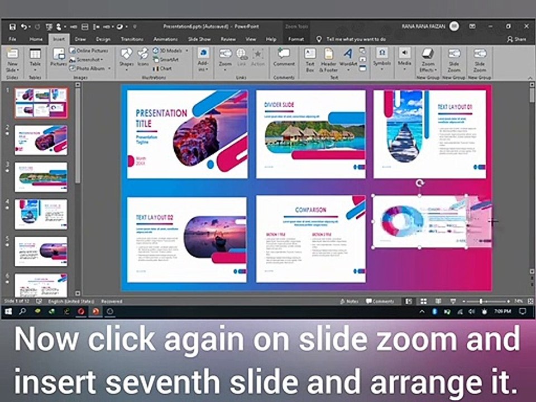
Task: Open the Animations tab
Action: click(165, 39)
